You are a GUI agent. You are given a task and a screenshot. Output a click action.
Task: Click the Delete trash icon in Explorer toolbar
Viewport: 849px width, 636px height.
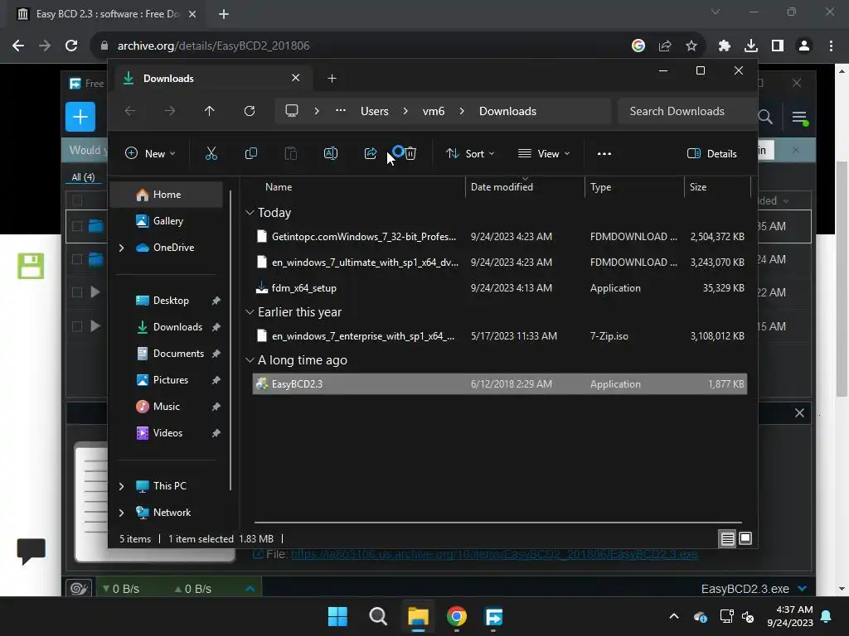[410, 153]
